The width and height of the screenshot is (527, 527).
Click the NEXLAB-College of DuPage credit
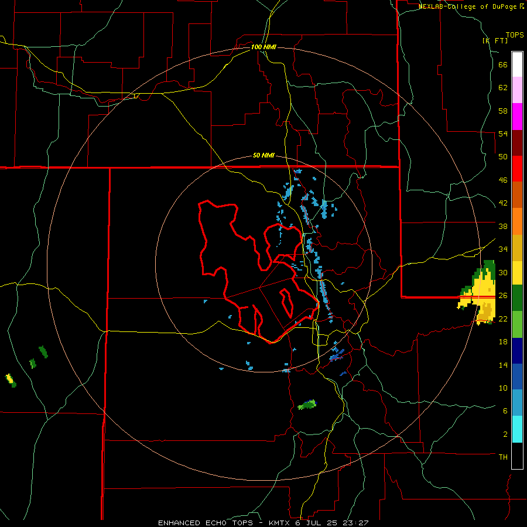pos(471,6)
